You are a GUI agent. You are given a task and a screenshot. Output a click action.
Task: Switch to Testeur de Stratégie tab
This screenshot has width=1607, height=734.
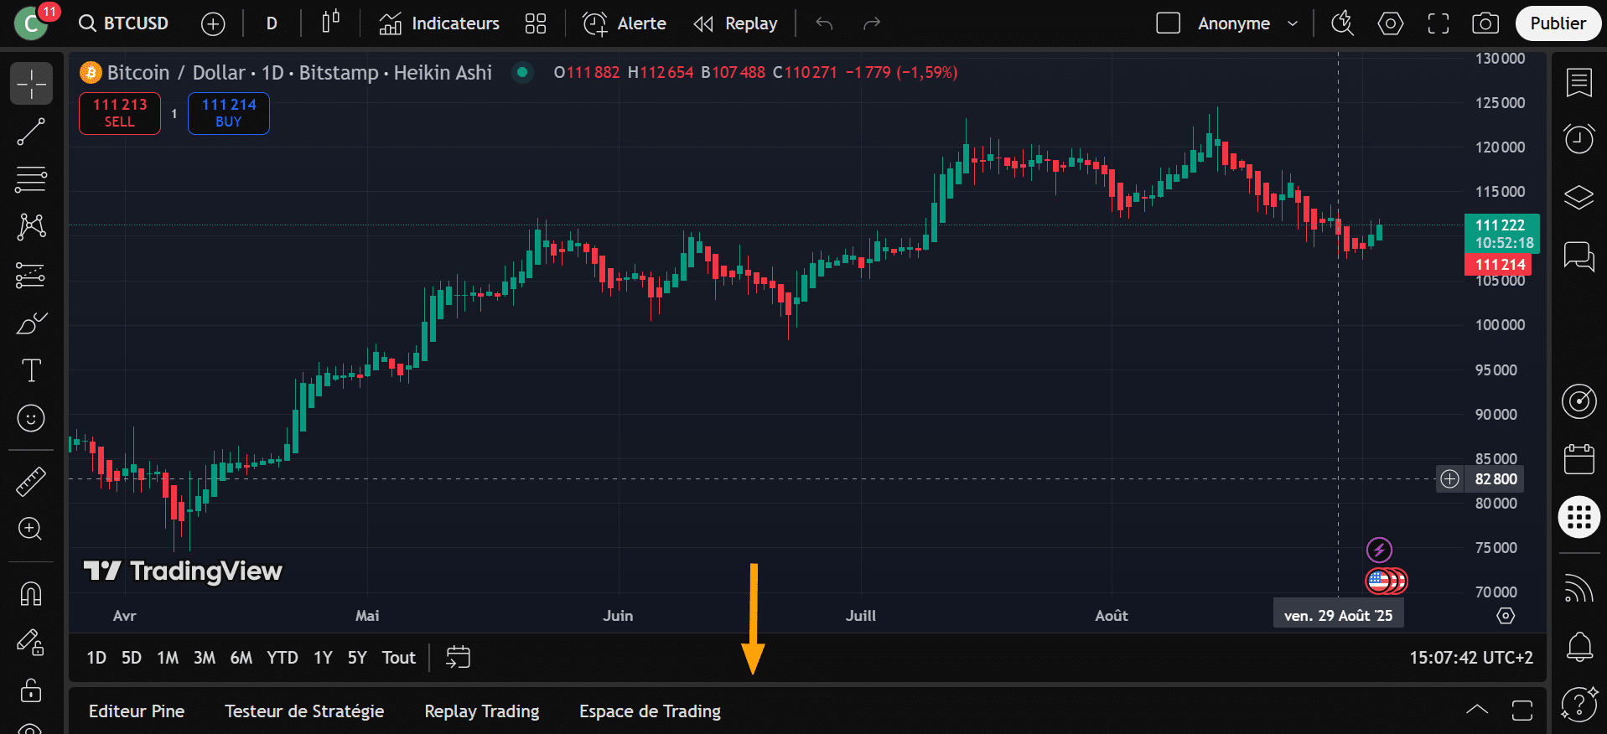[x=304, y=711]
